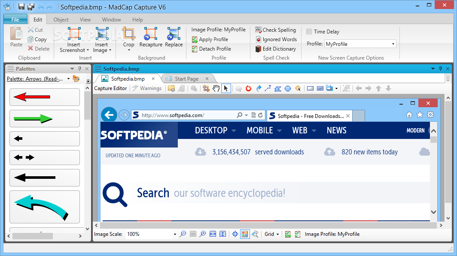Image resolution: width=457 pixels, height=256 pixels.
Task: Select the speech bubble callout tool
Action: point(239,89)
